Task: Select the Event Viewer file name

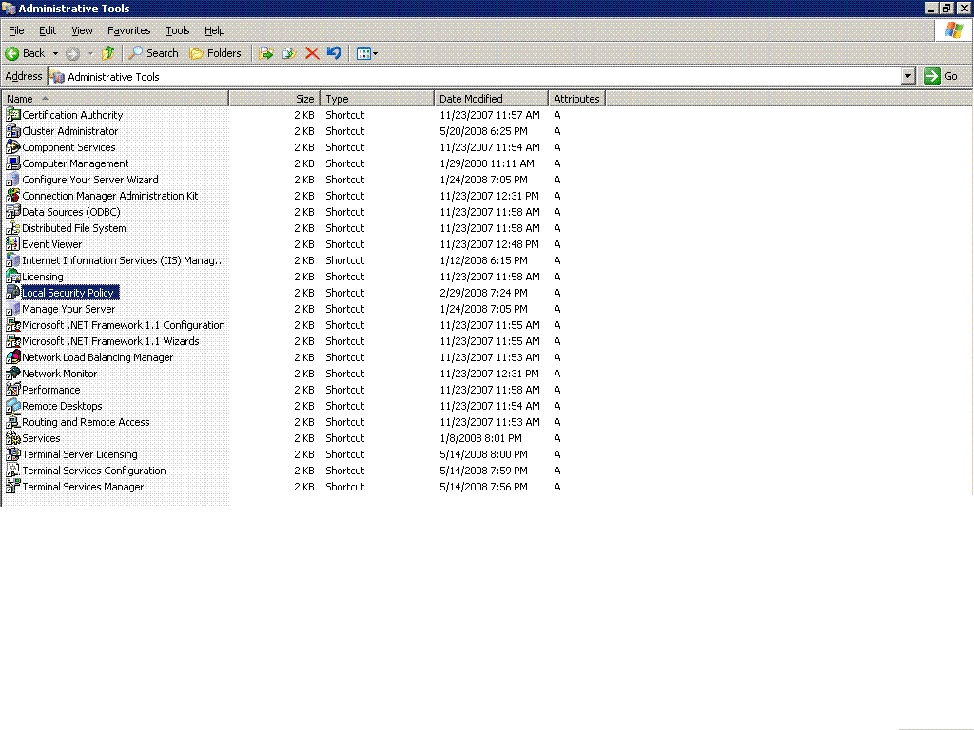Action: pos(51,244)
